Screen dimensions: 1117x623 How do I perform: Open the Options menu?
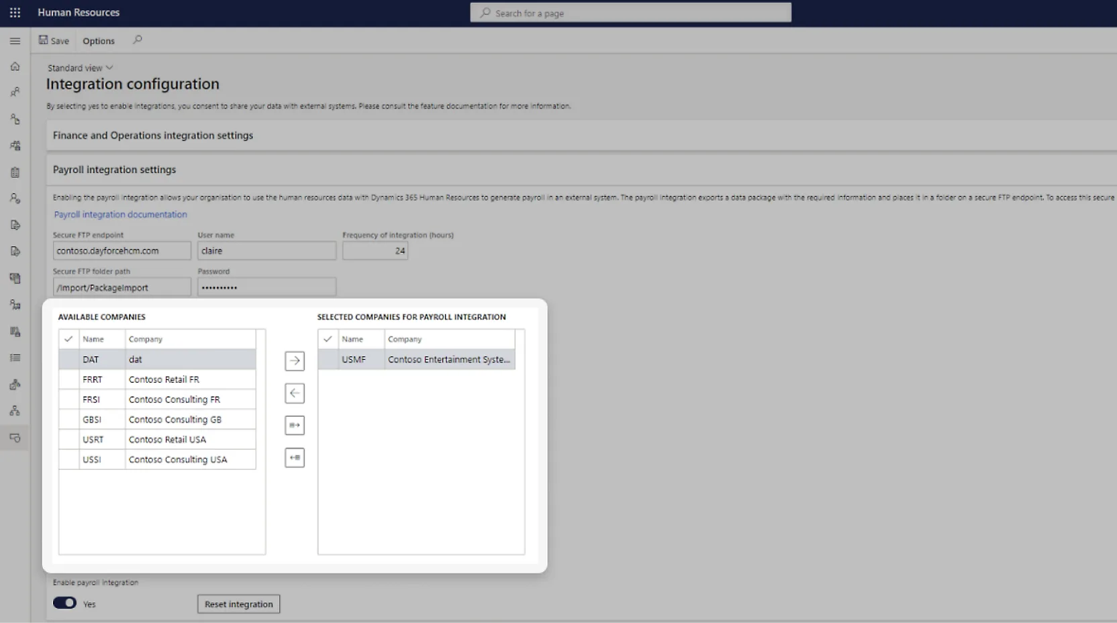[x=99, y=41]
